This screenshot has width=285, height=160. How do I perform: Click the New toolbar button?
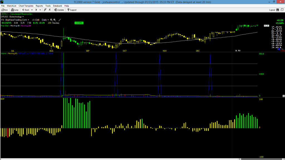(4, 10)
